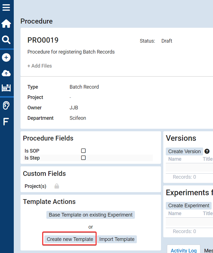The height and width of the screenshot is (253, 213).
Task: Open the search magnifier icon
Action: [6, 40]
